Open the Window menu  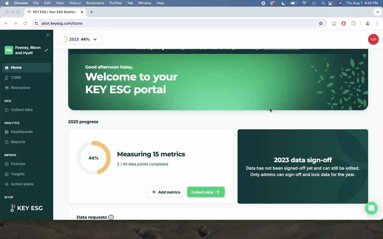pyautogui.click(x=145, y=3)
